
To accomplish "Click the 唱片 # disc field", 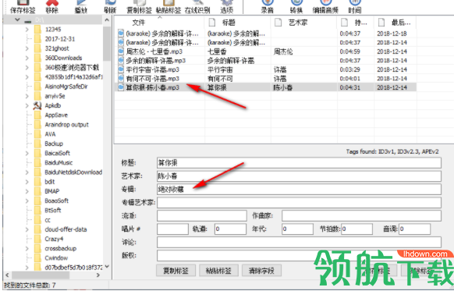I will coord(172,229).
